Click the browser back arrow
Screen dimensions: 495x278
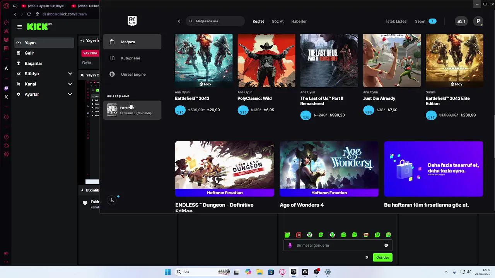(x=15, y=14)
